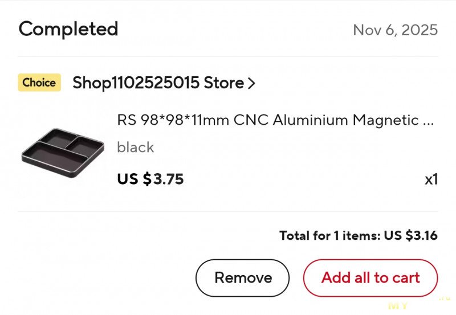Click the large compartment of the tray image
The height and width of the screenshot is (315, 456).
(54, 155)
